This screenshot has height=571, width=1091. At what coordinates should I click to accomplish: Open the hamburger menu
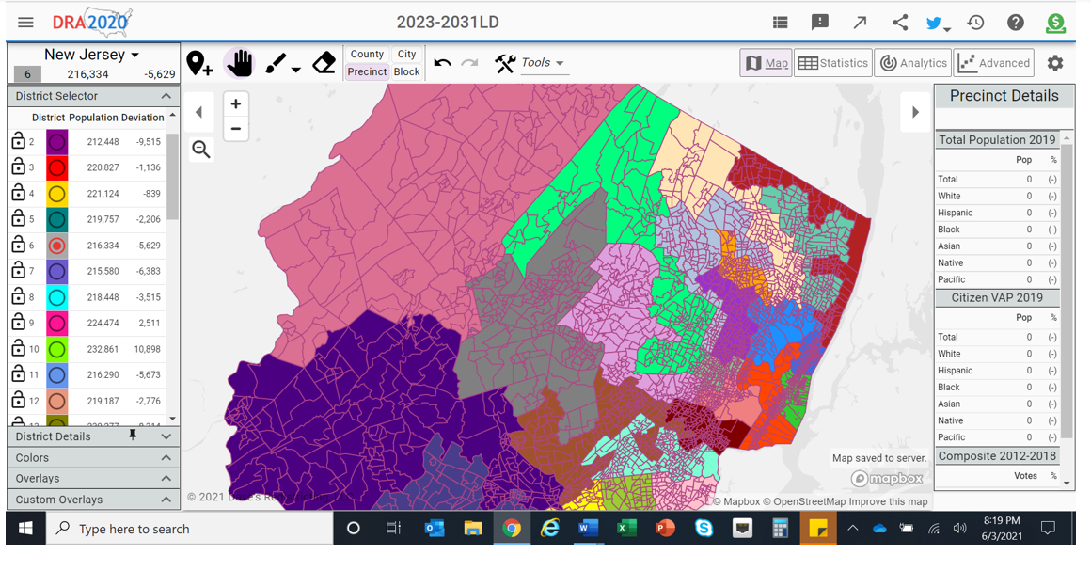tap(25, 23)
